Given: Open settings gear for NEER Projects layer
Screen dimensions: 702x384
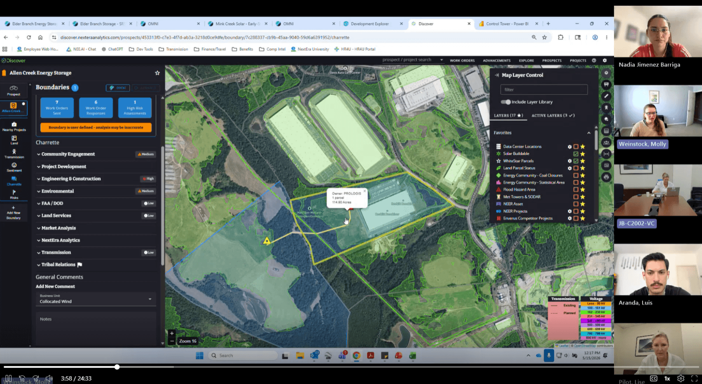Looking at the screenshot, I should 570,211.
